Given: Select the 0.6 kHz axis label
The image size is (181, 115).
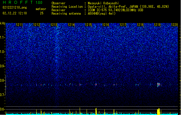Looking at the screenshot, I should point(3,109).
